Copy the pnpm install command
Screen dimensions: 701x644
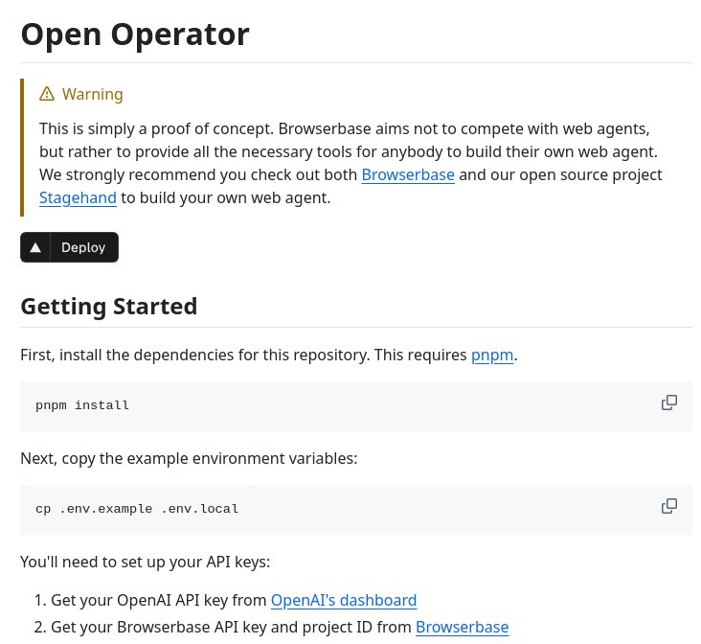pos(668,402)
